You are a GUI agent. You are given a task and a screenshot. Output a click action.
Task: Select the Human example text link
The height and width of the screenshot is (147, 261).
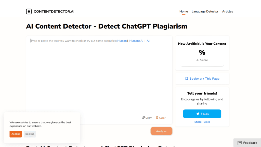click(122, 41)
